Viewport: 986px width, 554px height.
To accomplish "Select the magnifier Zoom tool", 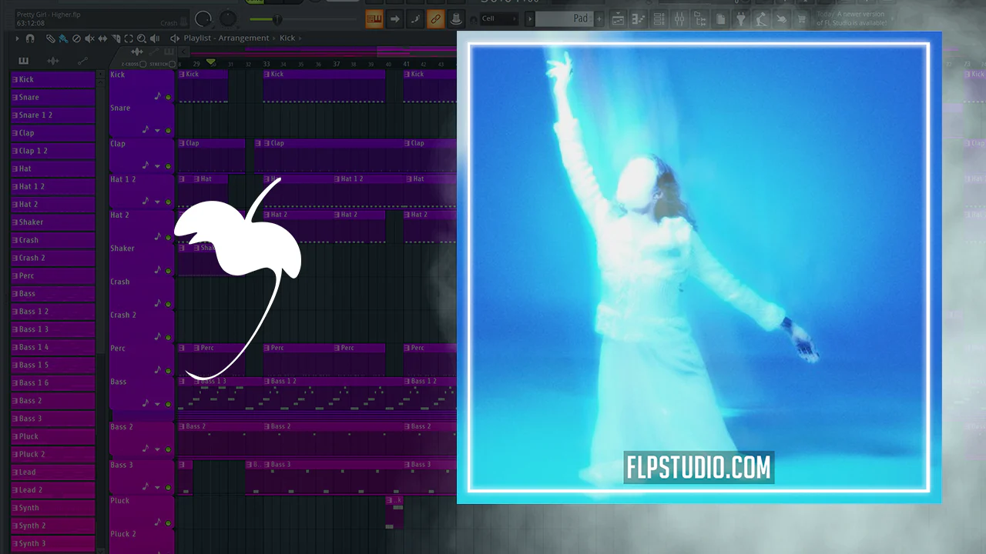I will click(142, 38).
